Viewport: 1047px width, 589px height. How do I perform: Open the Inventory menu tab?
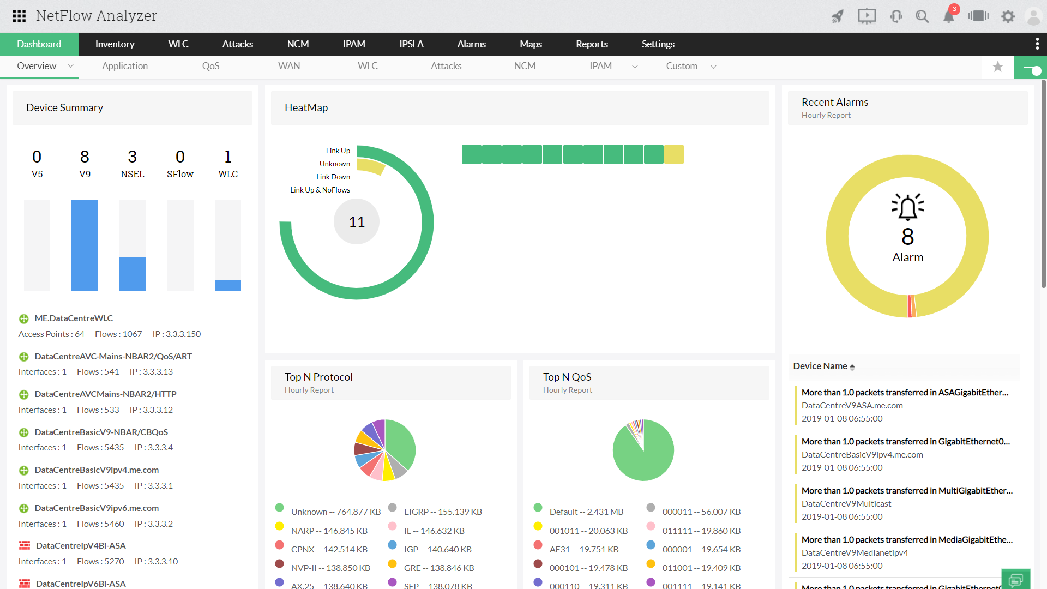click(115, 44)
